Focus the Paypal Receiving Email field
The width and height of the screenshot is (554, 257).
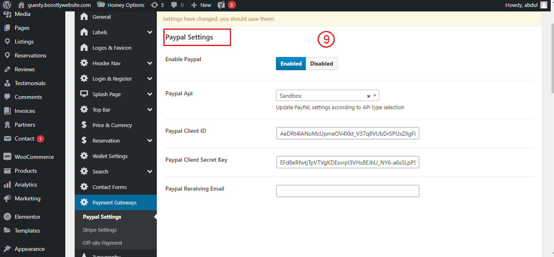[x=348, y=191]
